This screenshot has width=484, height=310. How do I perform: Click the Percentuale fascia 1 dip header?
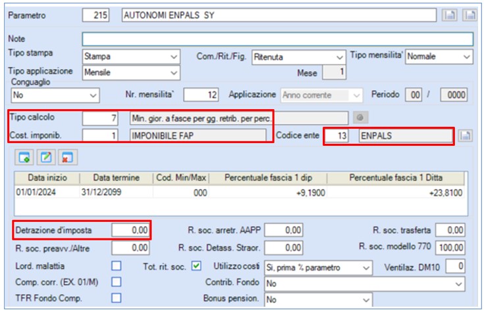coord(268,177)
